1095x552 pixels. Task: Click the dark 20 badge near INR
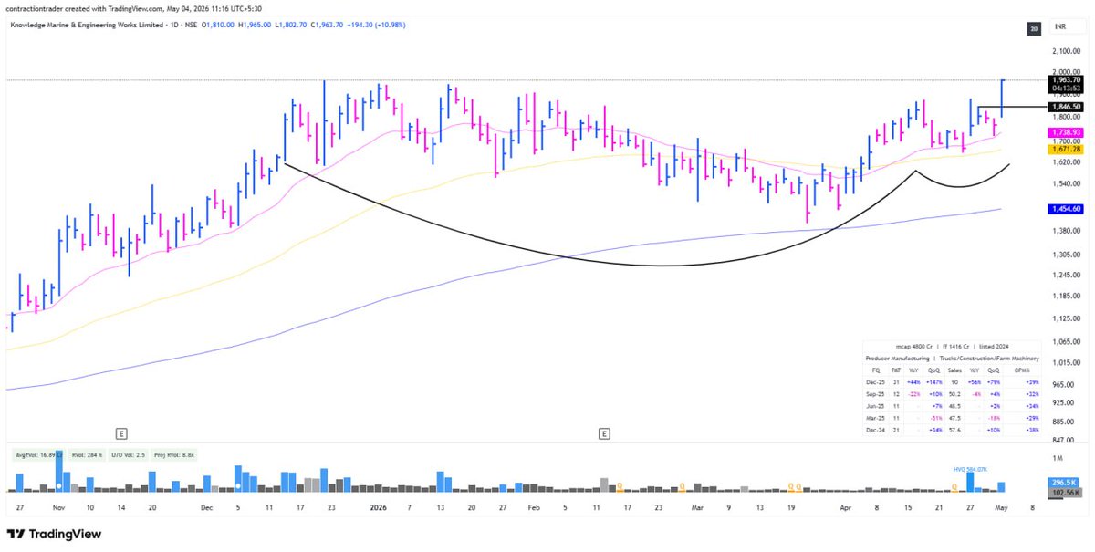coord(1034,29)
